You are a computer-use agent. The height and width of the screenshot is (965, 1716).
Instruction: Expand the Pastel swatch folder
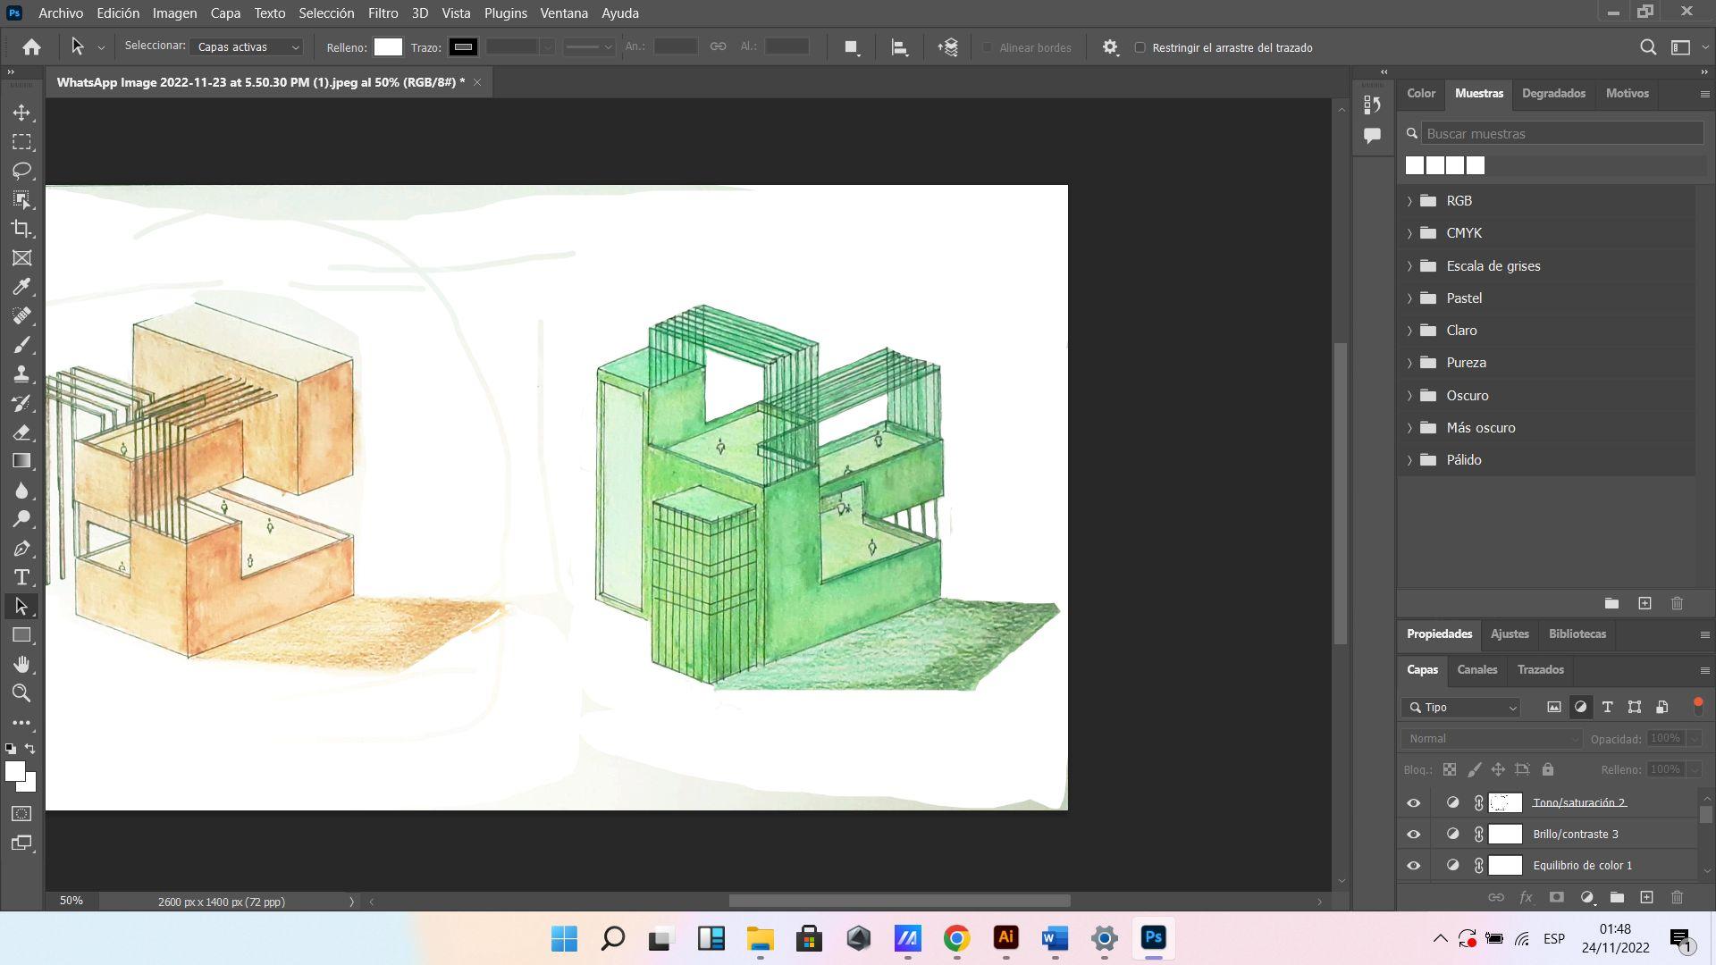(1409, 298)
